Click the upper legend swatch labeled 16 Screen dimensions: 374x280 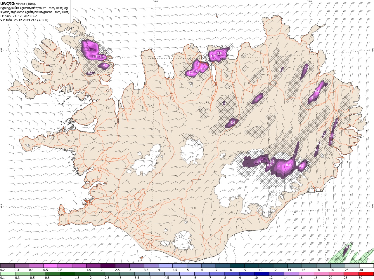[x=309, y=266]
